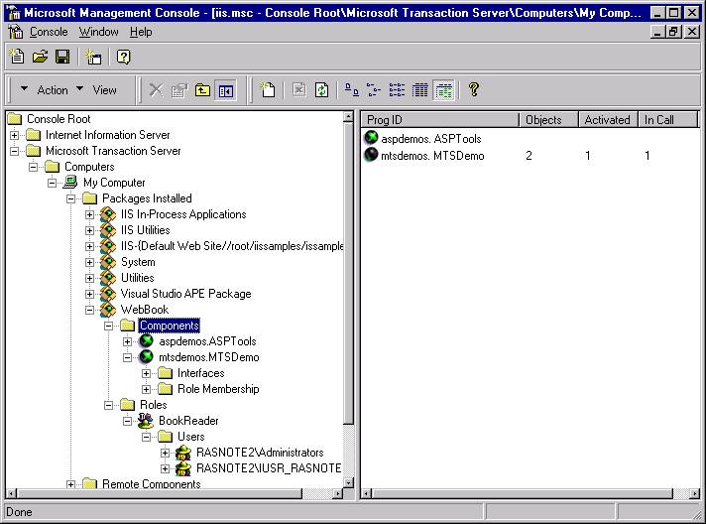Click the New console toolbar icon
706x524 pixels.
(17, 57)
